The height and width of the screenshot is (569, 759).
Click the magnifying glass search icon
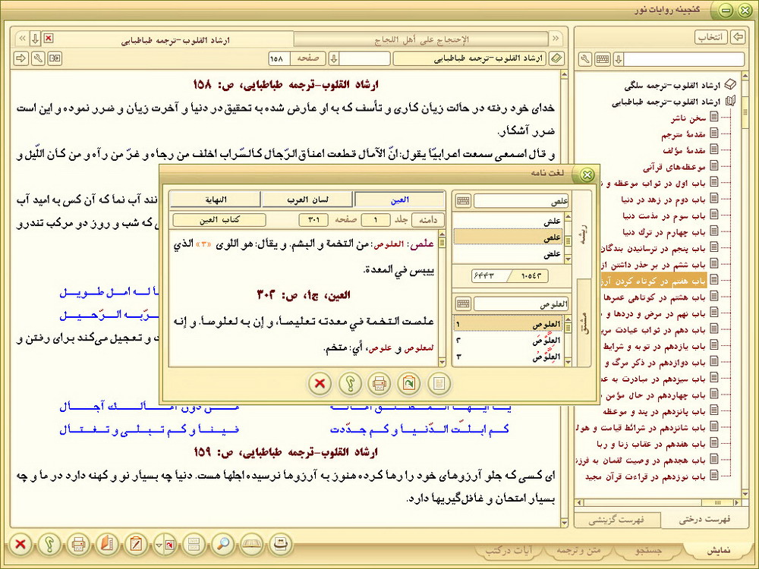222,544
